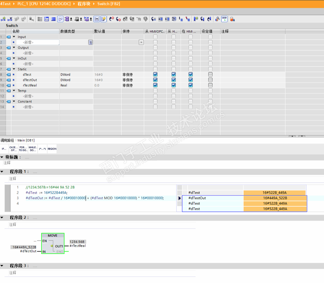Viewport: 324px width, 283px height.
Task: Collapse the InOut section triangle
Action: [14, 58]
